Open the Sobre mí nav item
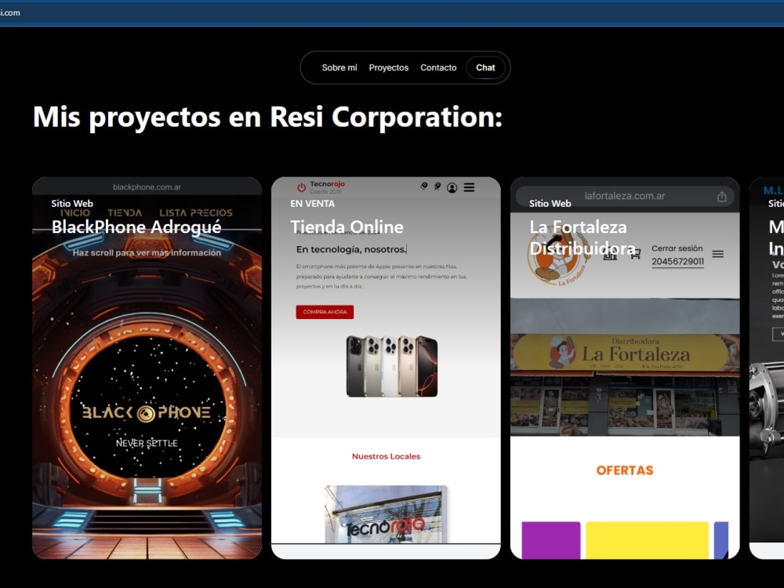784x588 pixels. pyautogui.click(x=339, y=67)
